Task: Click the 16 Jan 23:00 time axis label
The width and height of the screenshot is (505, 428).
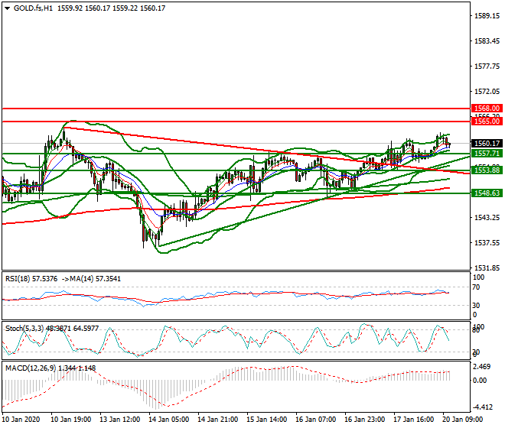Action: [x=364, y=420]
